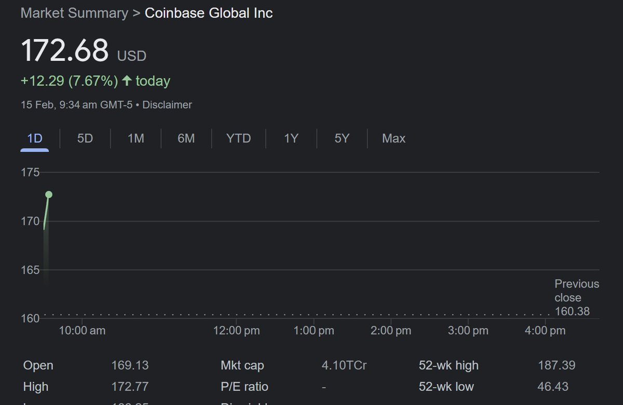Image resolution: width=623 pixels, height=405 pixels.
Task: Click the Mkt cap label
Action: pos(242,365)
